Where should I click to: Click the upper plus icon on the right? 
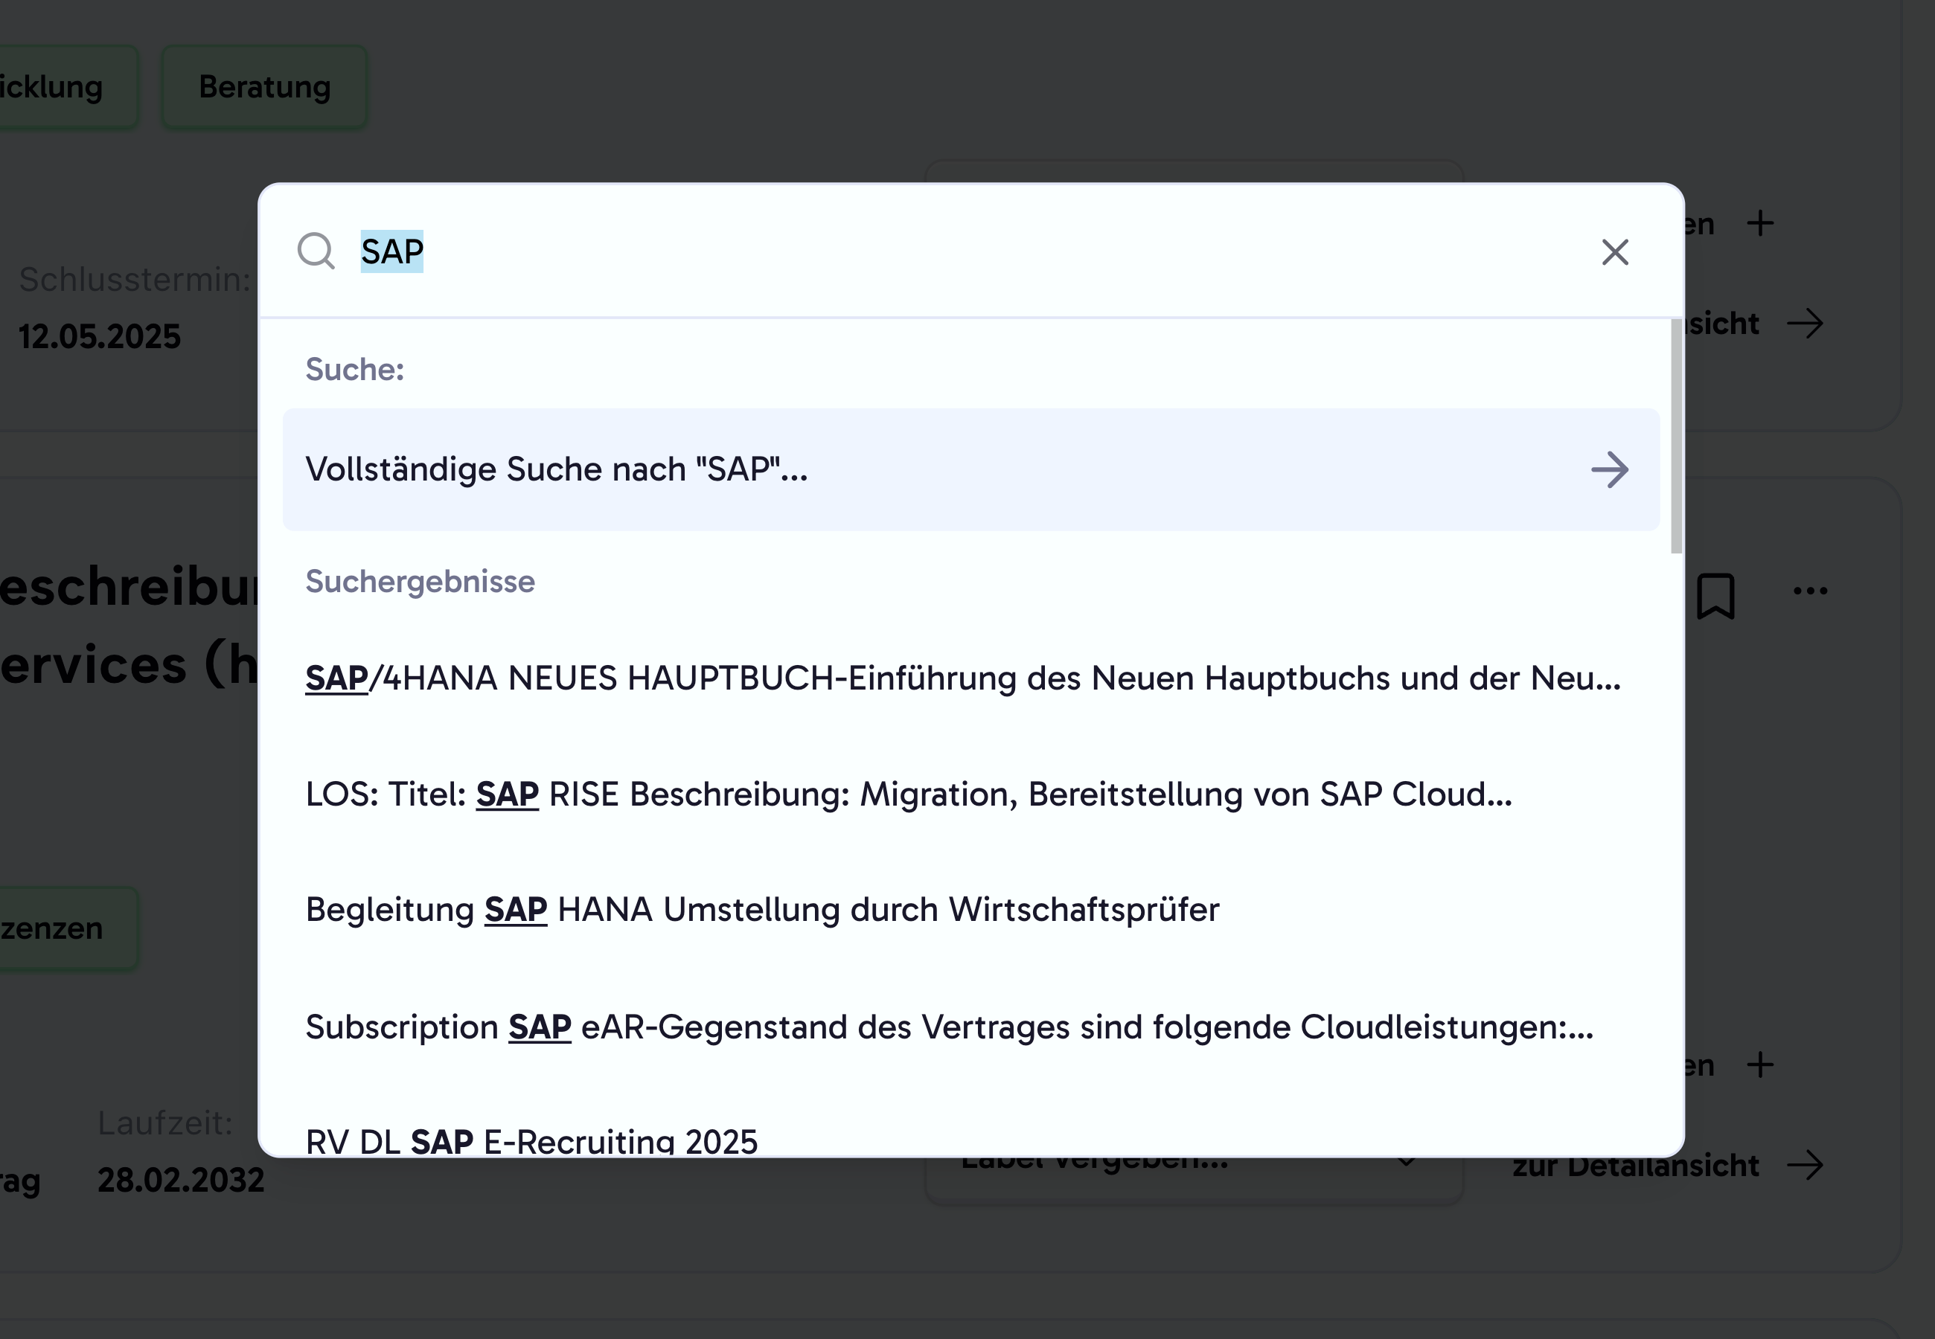pyautogui.click(x=1759, y=223)
